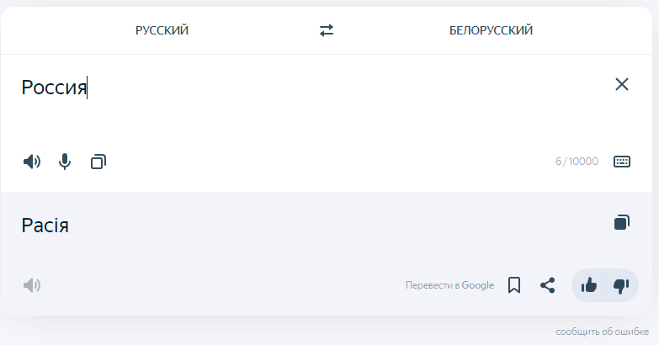Mark translation as bad with thumbs down
Screen dimensions: 659x345
[x=621, y=285]
